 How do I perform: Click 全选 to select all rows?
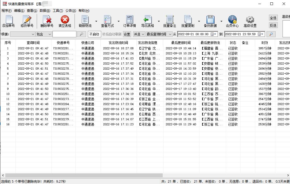(x=273, y=18)
